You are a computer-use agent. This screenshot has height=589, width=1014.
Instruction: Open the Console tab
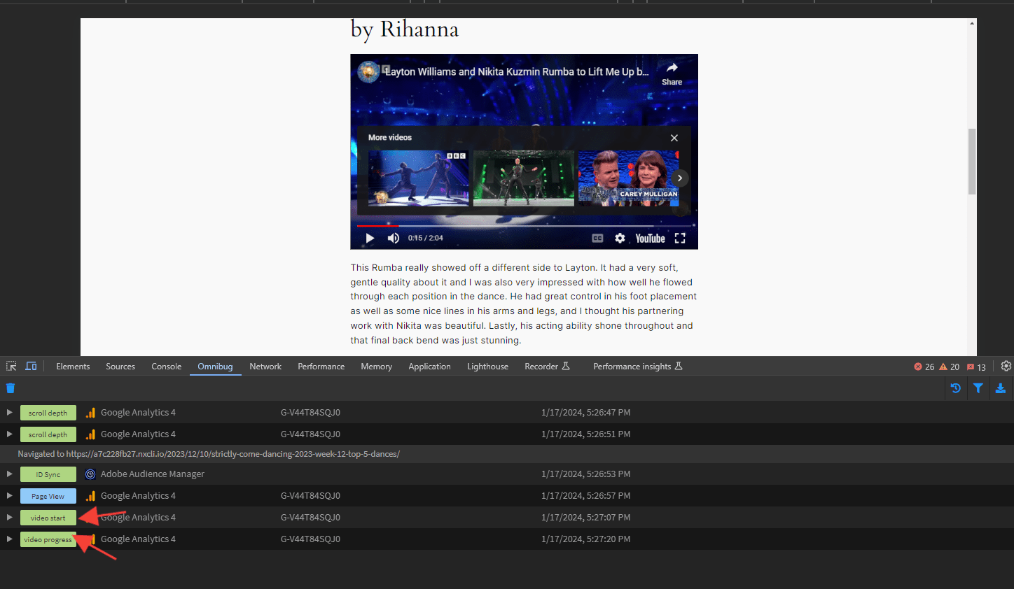(x=167, y=367)
